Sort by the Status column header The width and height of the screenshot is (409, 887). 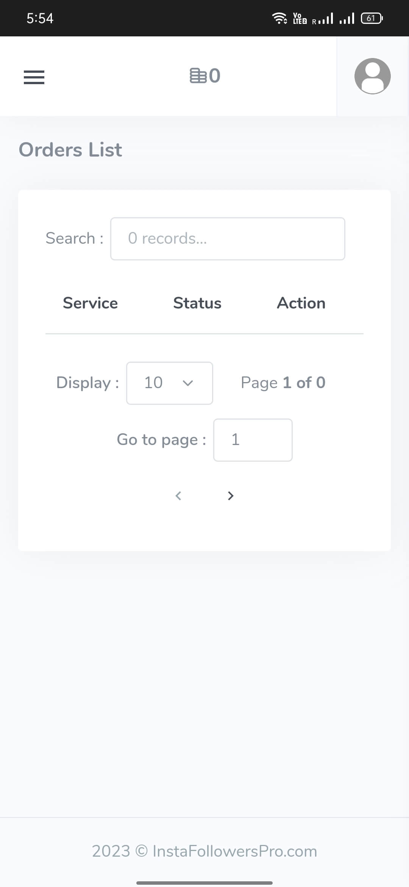[x=197, y=303]
